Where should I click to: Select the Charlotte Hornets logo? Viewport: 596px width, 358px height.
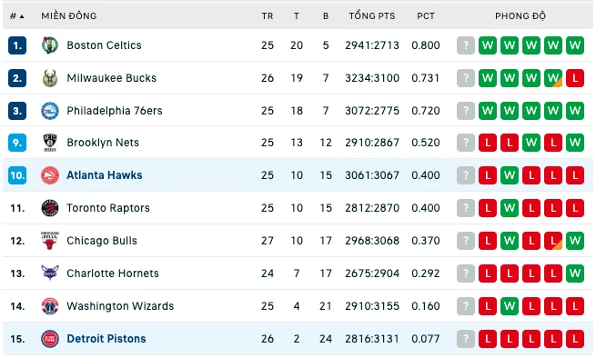(50, 273)
